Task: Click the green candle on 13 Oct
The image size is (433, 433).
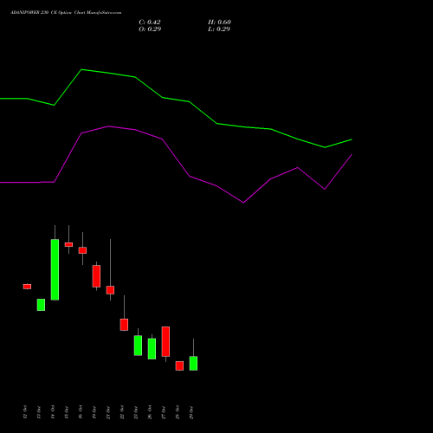Action: pos(41,305)
